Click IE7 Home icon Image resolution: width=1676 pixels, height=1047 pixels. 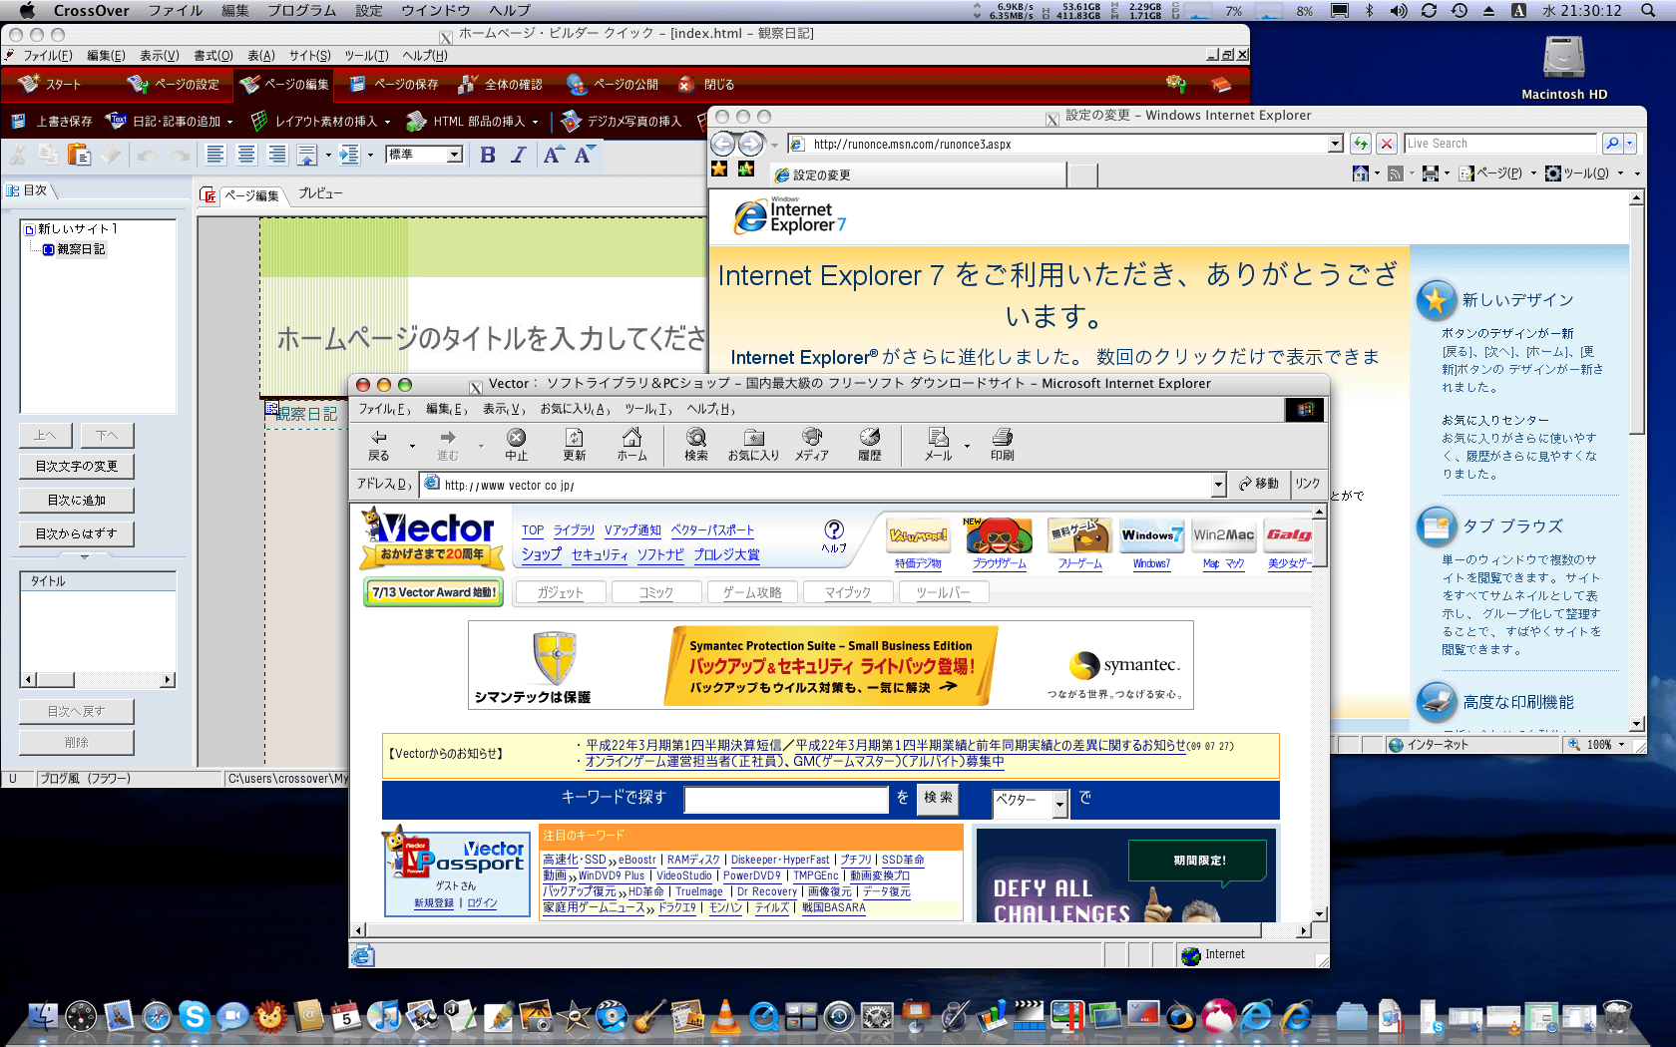[1361, 174]
